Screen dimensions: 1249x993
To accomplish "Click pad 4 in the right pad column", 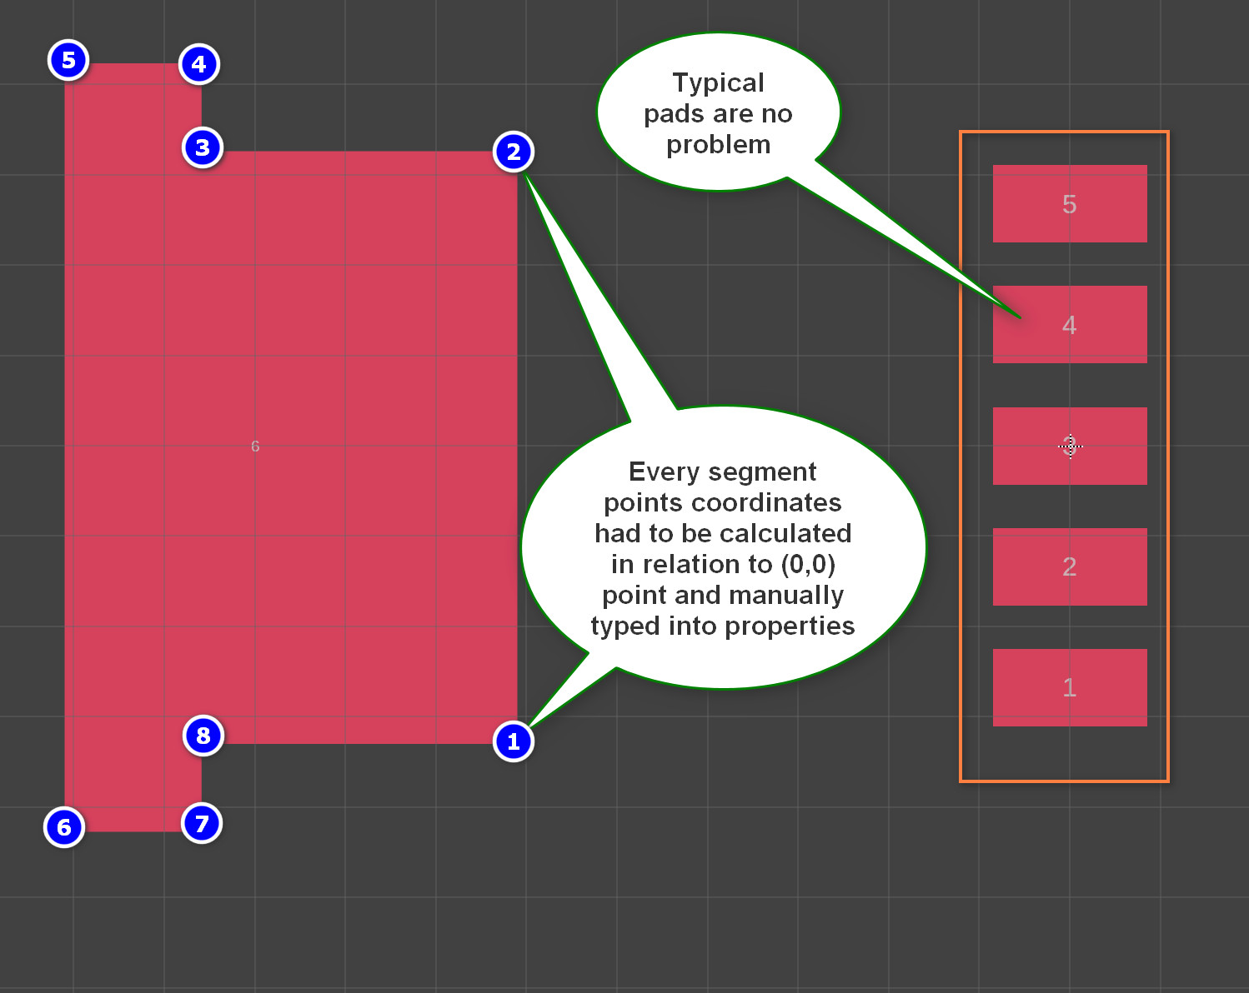I will [x=1070, y=324].
